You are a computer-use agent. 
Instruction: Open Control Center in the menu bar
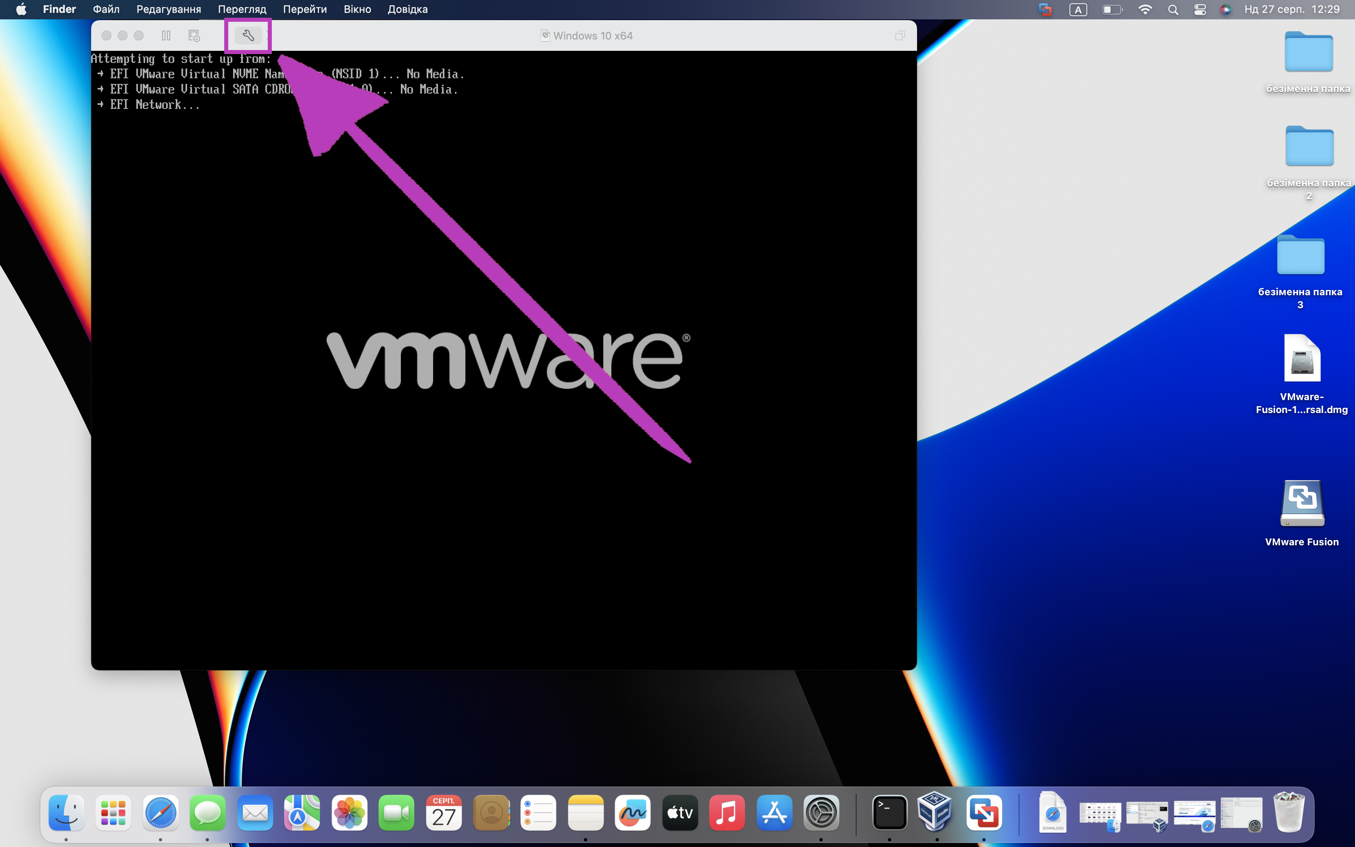pos(1200,9)
